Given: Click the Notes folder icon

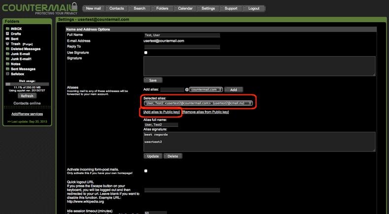Looking at the screenshot, I should (7, 64).
